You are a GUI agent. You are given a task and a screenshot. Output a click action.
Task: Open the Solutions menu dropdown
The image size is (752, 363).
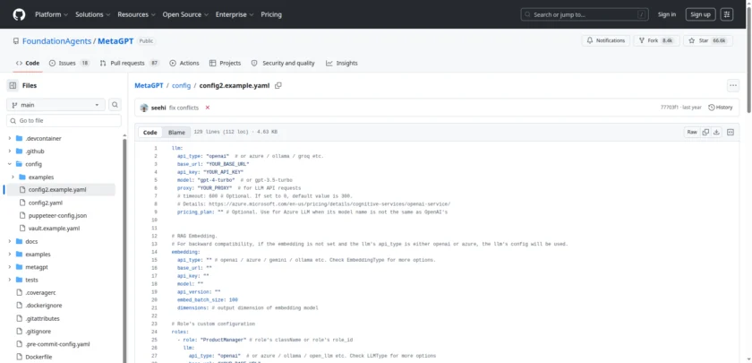coord(92,14)
